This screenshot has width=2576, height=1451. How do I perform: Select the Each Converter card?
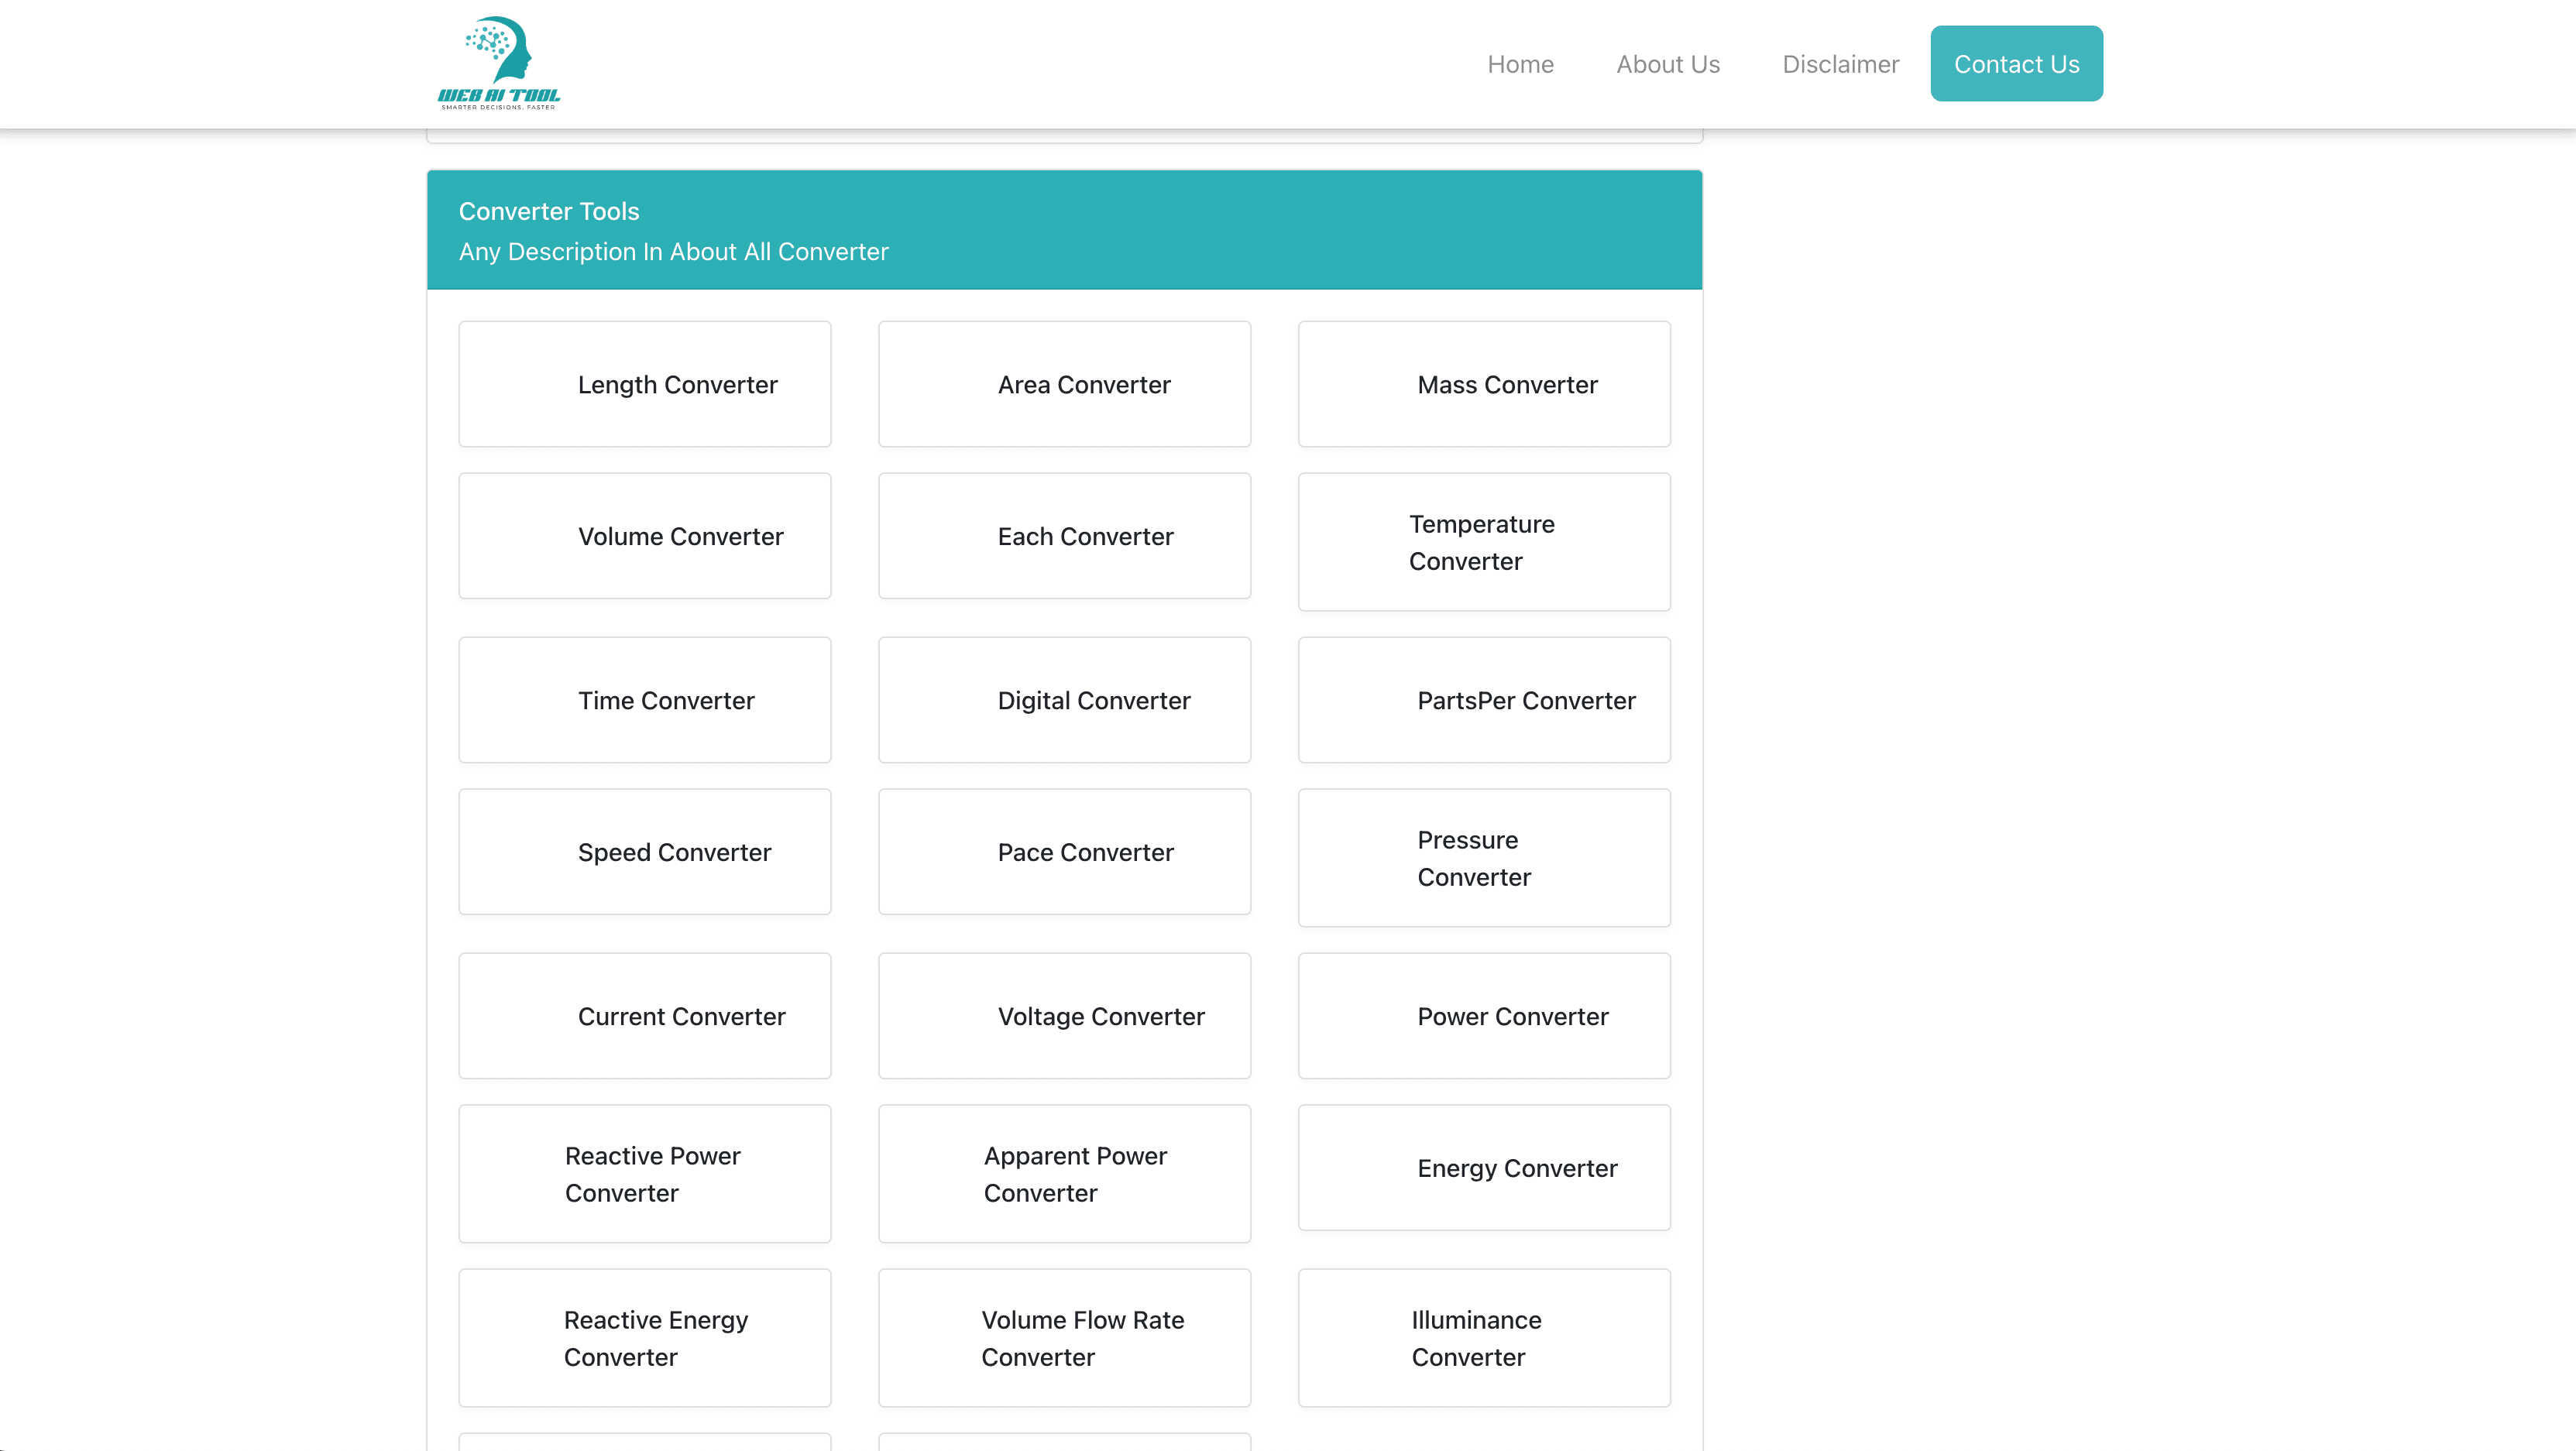(1064, 536)
